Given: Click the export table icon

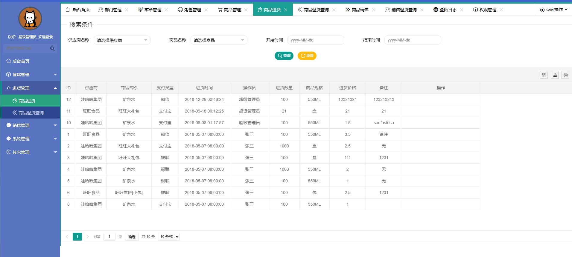Looking at the screenshot, I should pos(555,75).
